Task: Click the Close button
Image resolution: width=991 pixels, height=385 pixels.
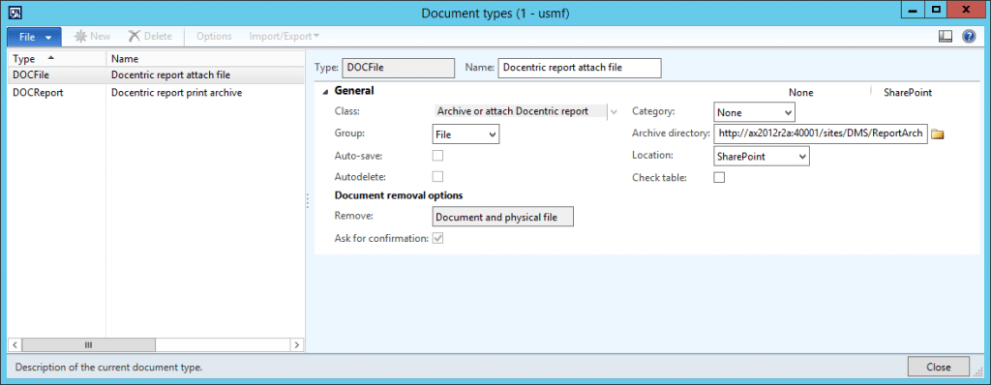Action: pos(938,368)
